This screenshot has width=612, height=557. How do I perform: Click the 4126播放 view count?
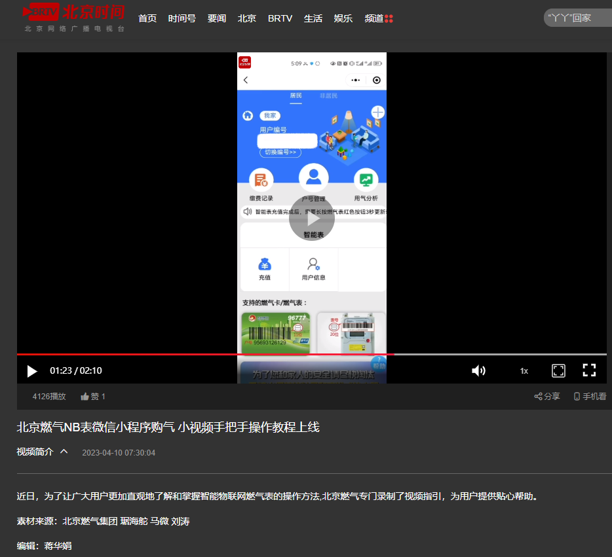[49, 397]
